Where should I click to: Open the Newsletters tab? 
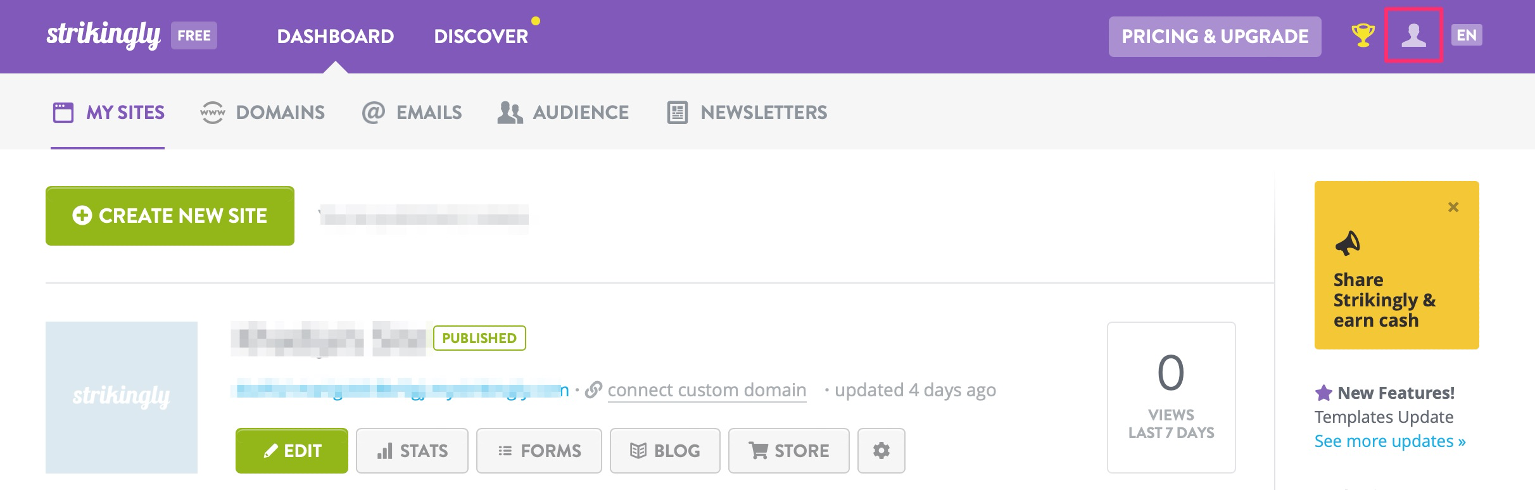point(747,113)
